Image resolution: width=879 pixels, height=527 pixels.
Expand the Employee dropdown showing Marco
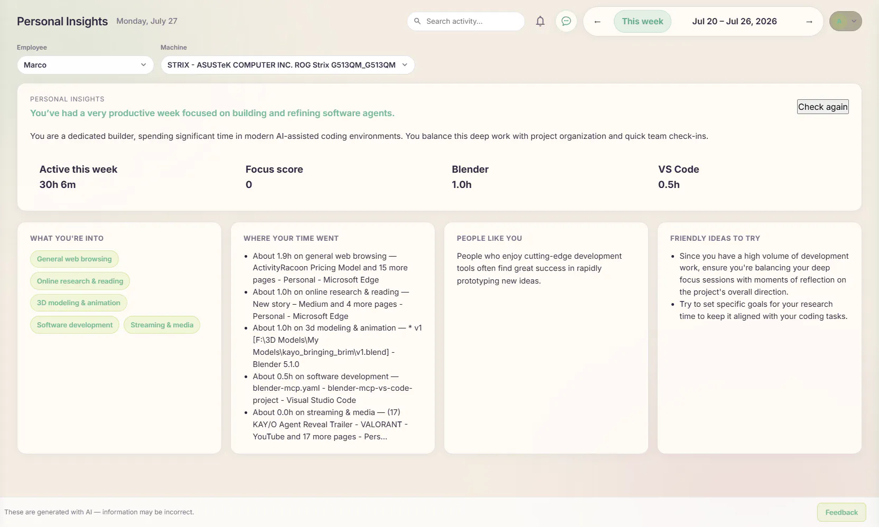pos(85,65)
